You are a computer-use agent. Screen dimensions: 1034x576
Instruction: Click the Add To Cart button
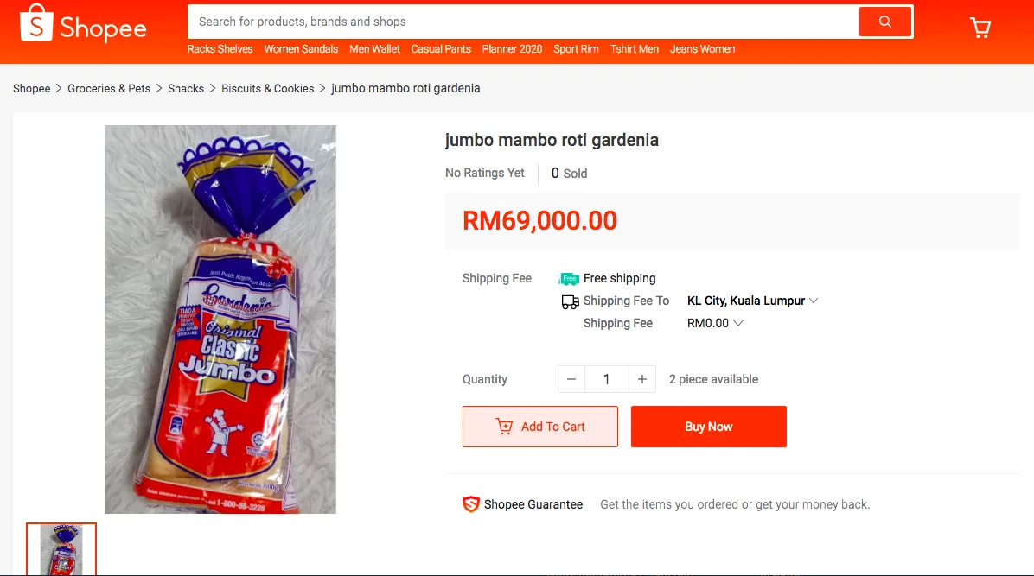(x=540, y=427)
